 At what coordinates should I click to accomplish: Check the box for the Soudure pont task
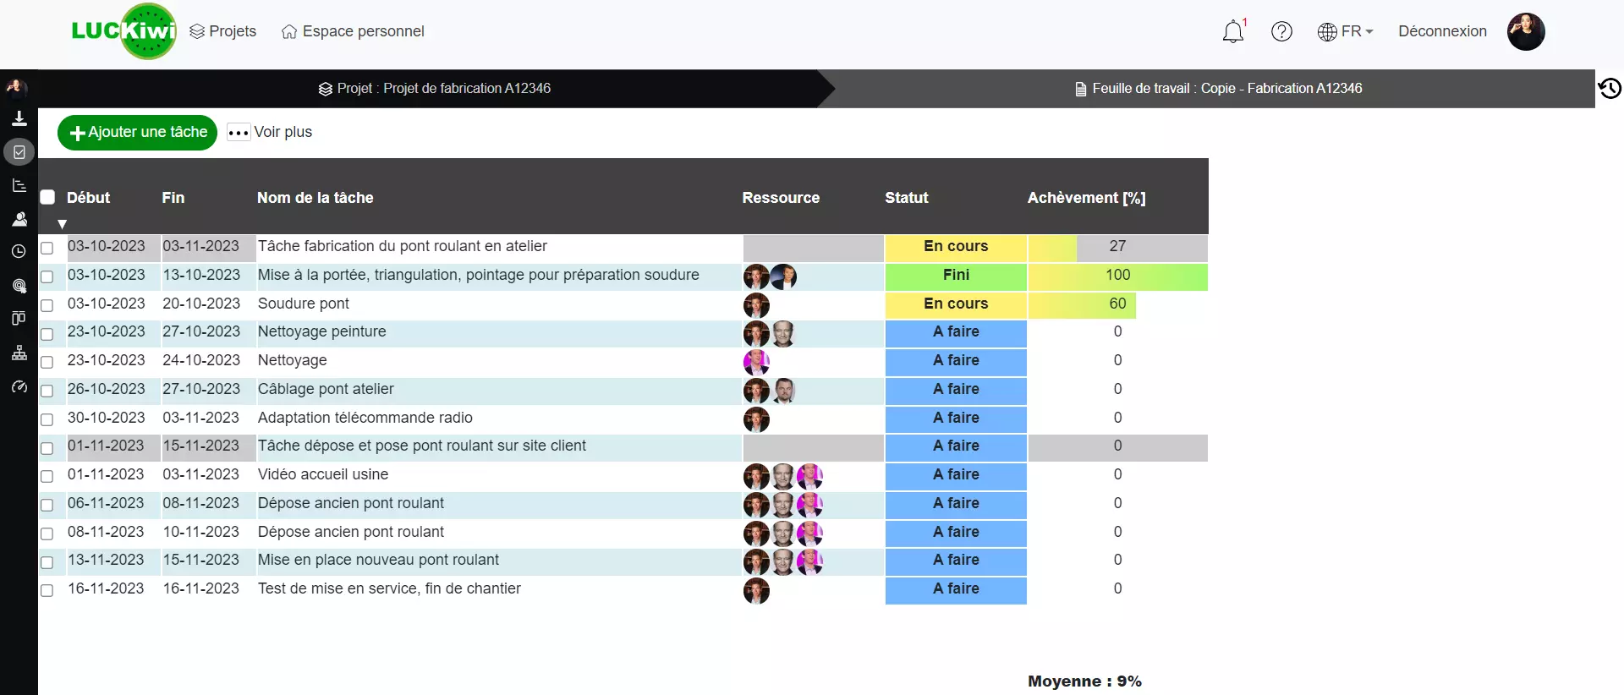[47, 305]
